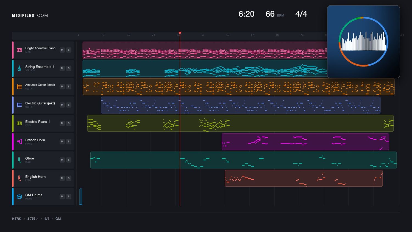Select the pink Bright Acoustic Piano clip
This screenshot has width=412, height=232.
click(x=205, y=50)
